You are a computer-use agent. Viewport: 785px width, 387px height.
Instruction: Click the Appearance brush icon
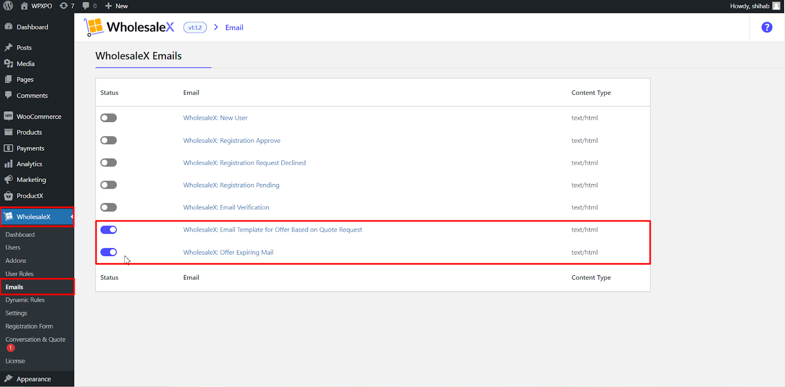click(8, 379)
